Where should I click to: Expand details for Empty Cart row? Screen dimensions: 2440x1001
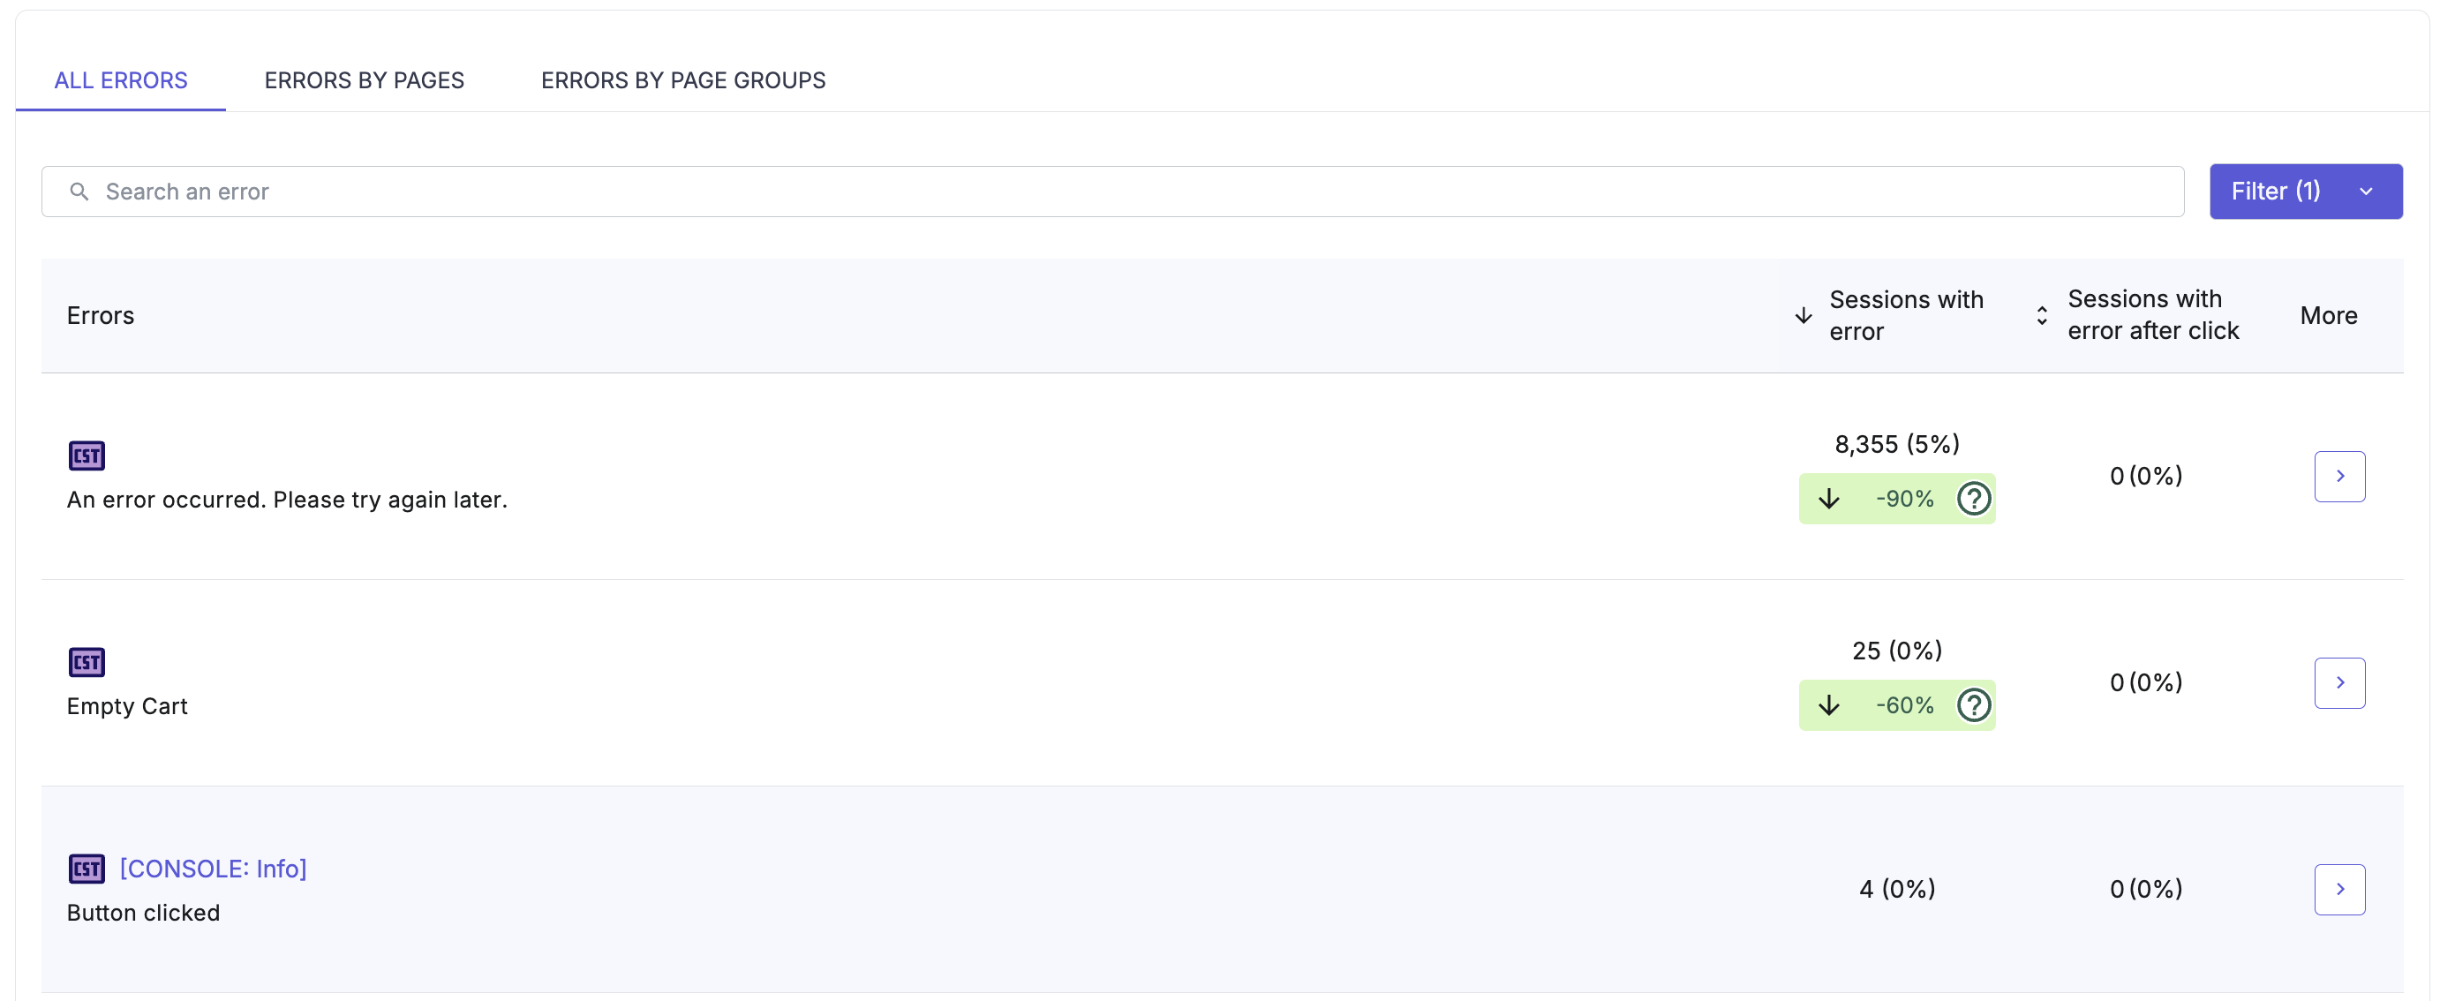pos(2339,683)
